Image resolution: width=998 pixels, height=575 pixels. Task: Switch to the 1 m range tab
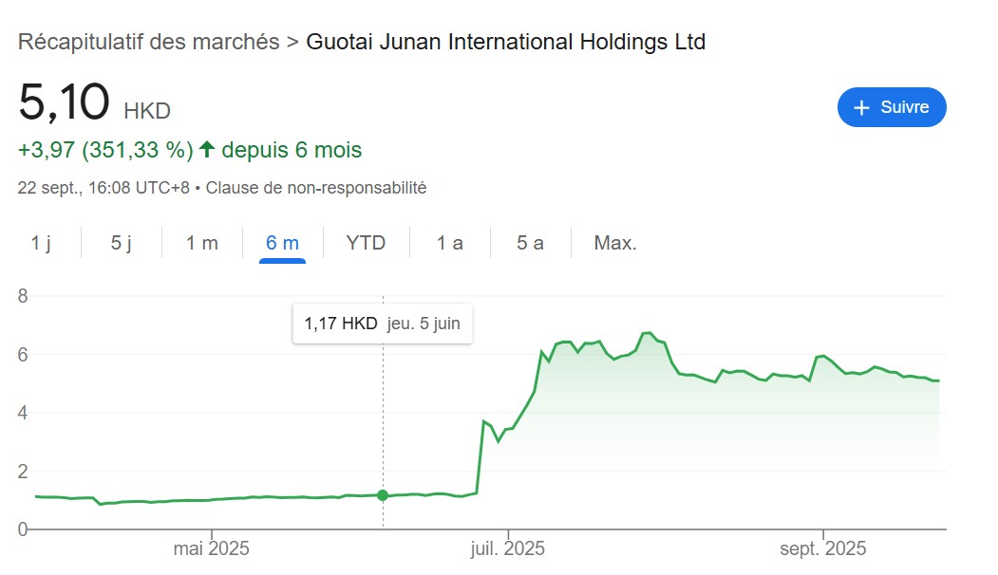coord(201,243)
